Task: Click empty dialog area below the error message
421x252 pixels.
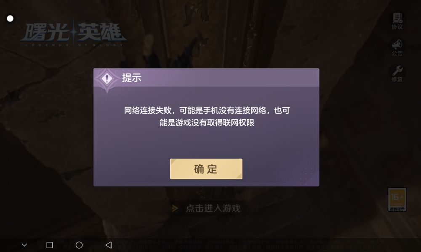Action: (206, 142)
